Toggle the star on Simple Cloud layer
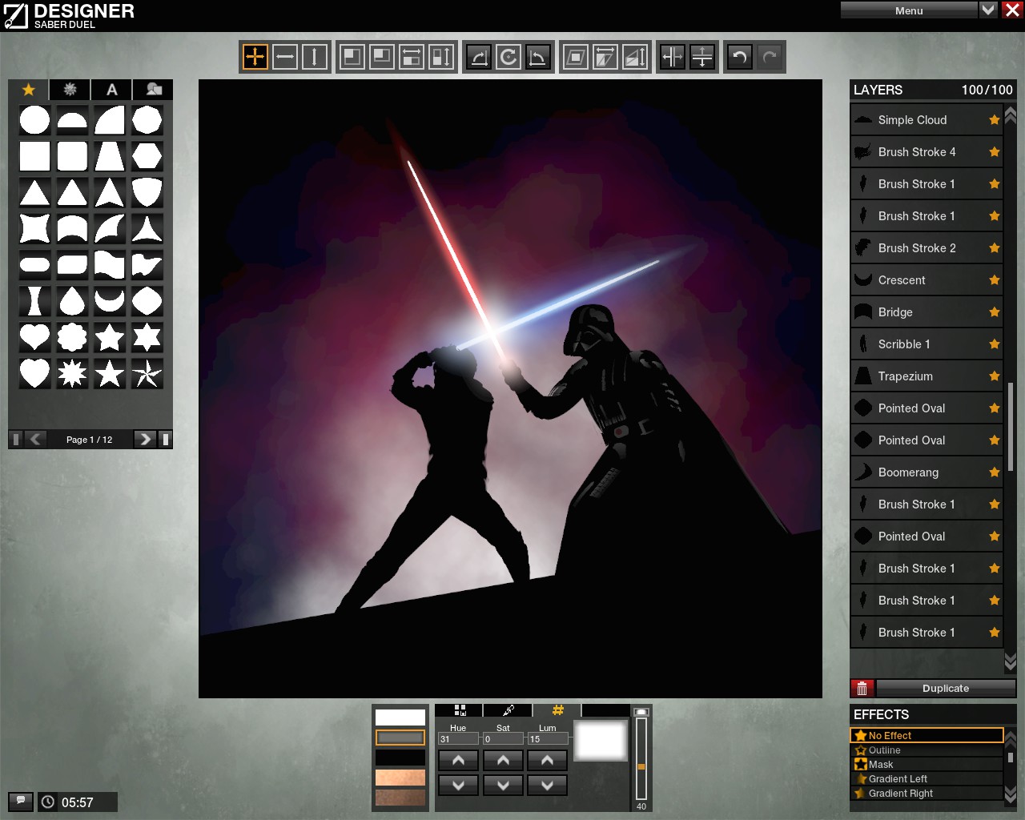 [x=994, y=120]
